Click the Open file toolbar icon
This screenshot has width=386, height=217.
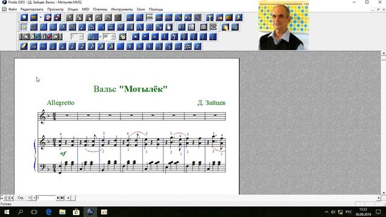pyautogui.click(x=34, y=17)
